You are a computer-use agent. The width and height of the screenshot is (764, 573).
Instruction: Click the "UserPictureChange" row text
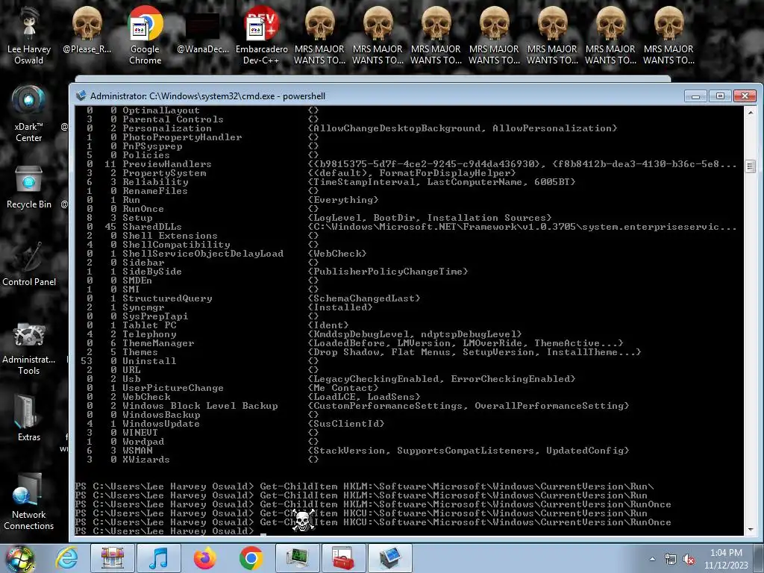coord(173,388)
